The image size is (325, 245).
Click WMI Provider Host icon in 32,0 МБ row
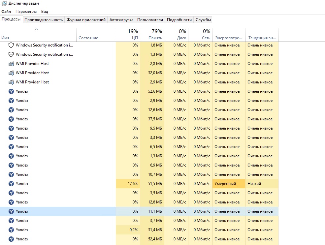11,73
